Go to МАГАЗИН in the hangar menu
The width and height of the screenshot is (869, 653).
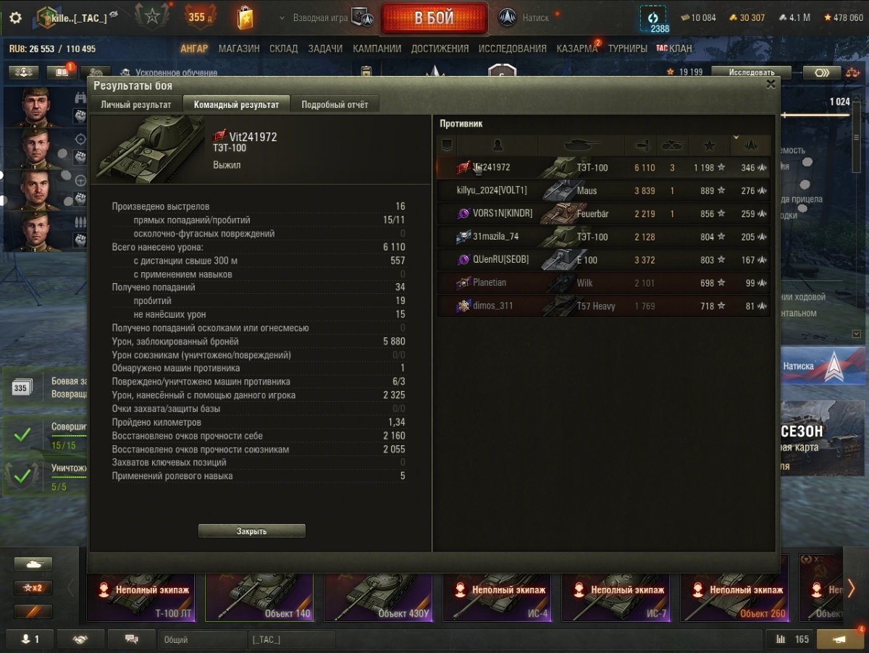[x=239, y=49]
